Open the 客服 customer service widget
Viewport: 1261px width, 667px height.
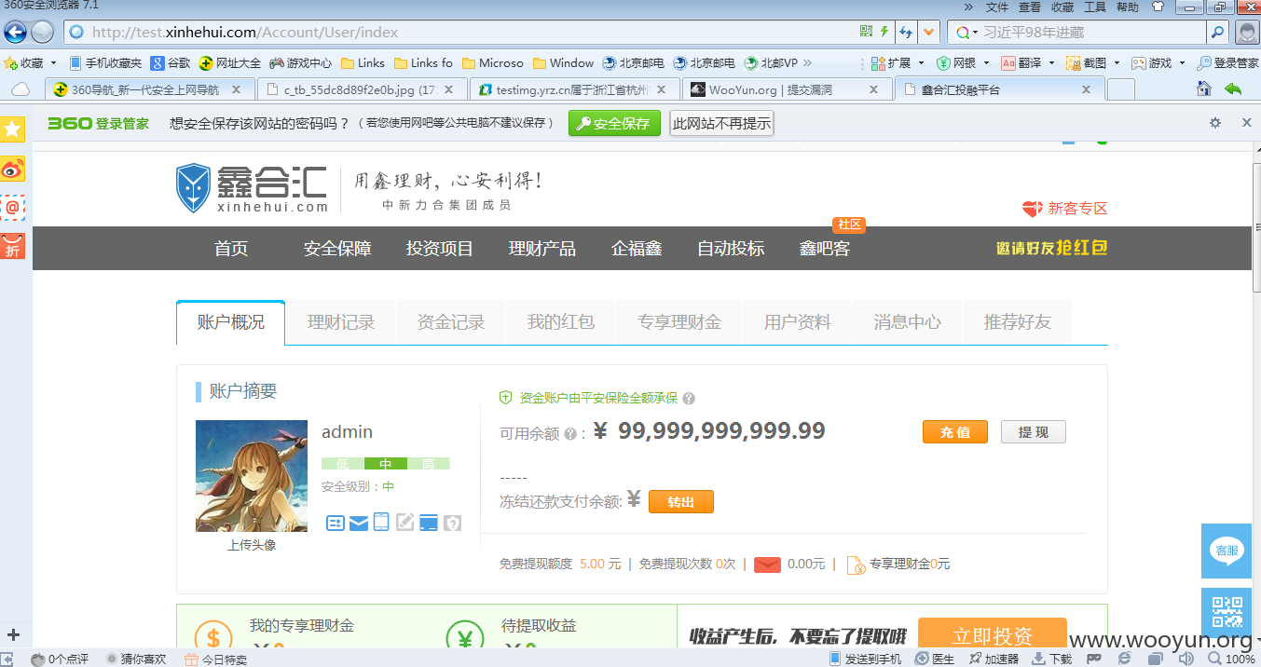click(1227, 551)
